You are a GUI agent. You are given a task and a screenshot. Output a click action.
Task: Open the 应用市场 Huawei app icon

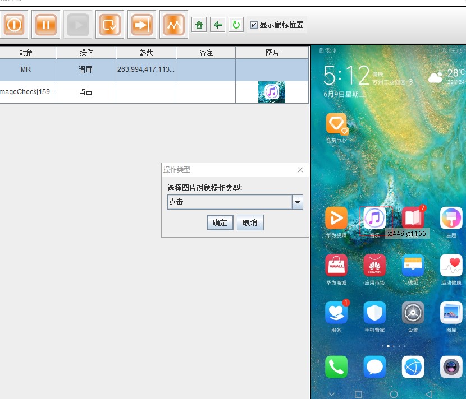(x=374, y=266)
